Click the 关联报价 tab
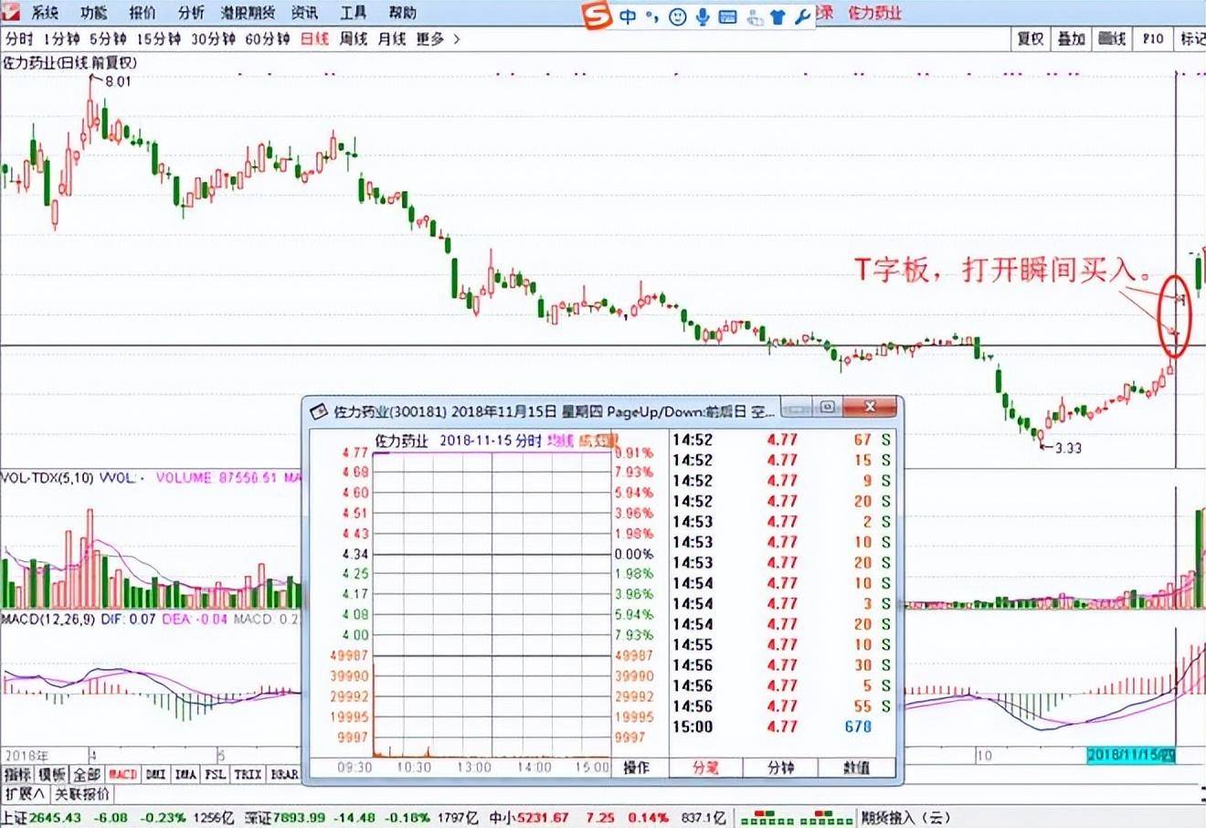1206x828 pixels. click(82, 794)
